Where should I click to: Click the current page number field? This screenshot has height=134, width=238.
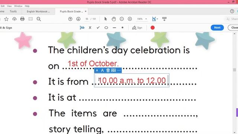pos(87,19)
